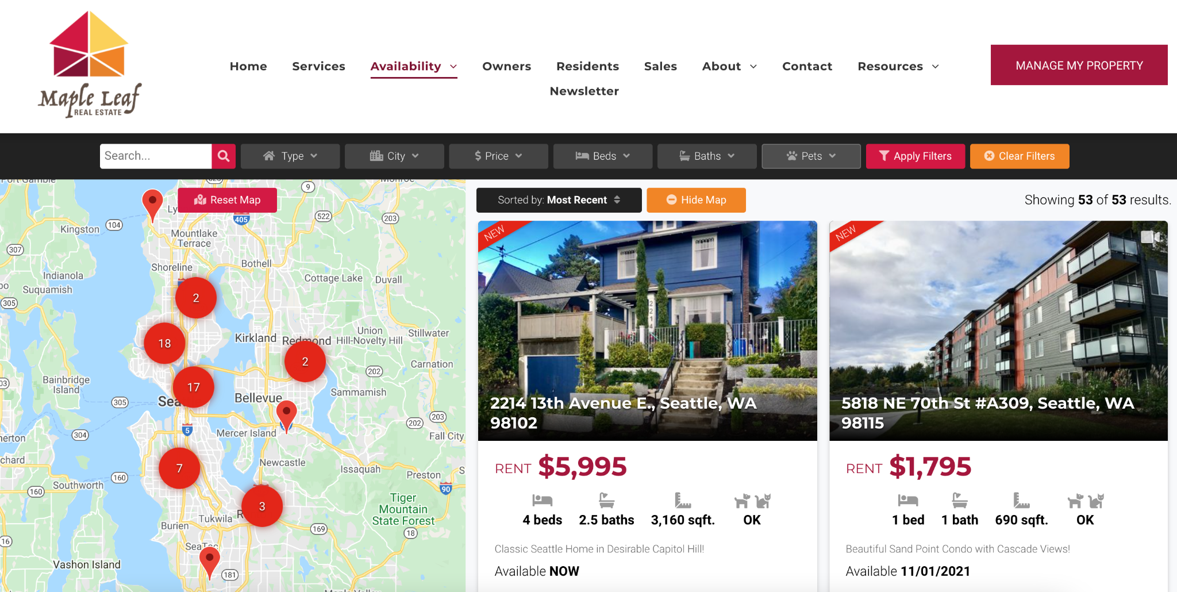
Task: Open the Price filter dropdown
Action: 498,156
